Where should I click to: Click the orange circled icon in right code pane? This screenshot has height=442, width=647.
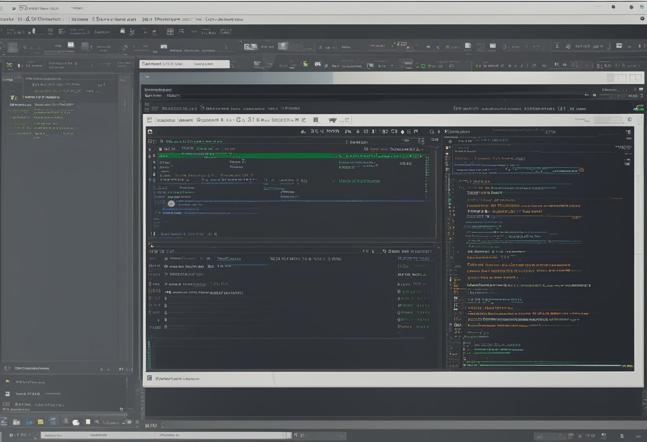coord(582,170)
